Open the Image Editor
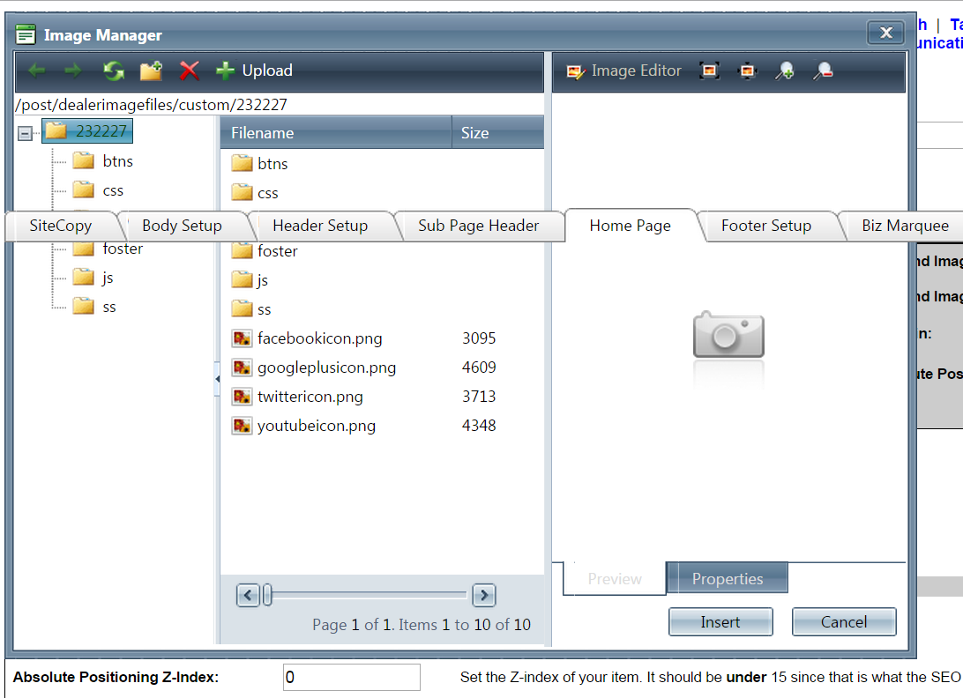Viewport: 963px width, 698px height. [624, 71]
